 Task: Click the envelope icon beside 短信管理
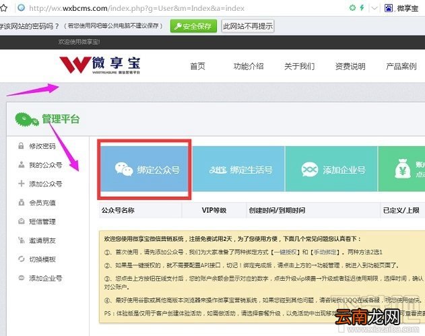(x=21, y=221)
